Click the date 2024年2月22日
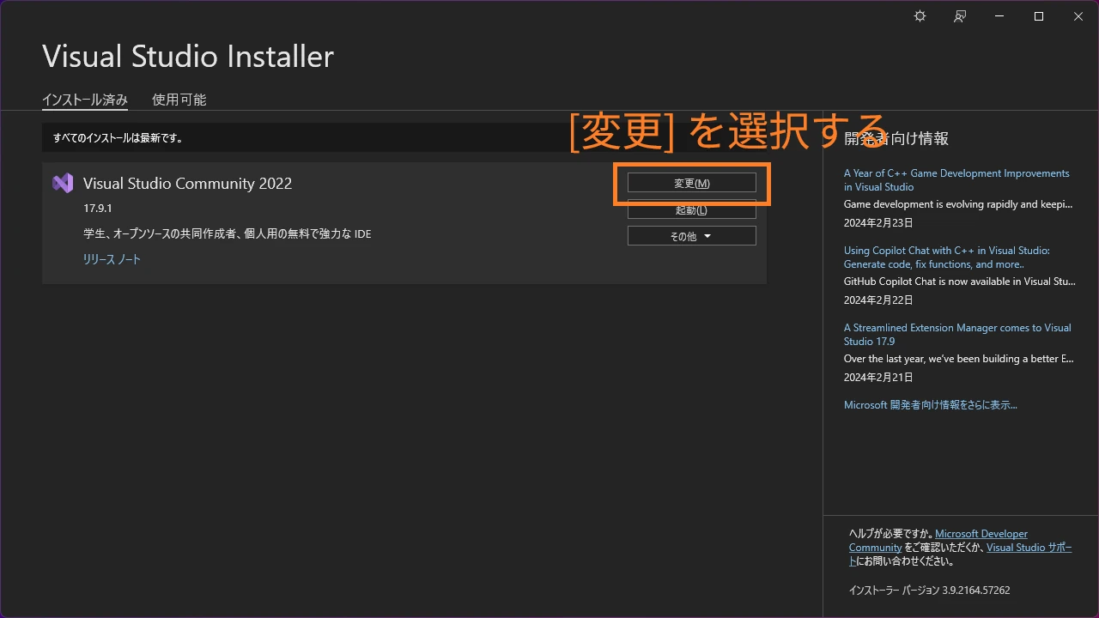The image size is (1099, 618). click(x=878, y=300)
